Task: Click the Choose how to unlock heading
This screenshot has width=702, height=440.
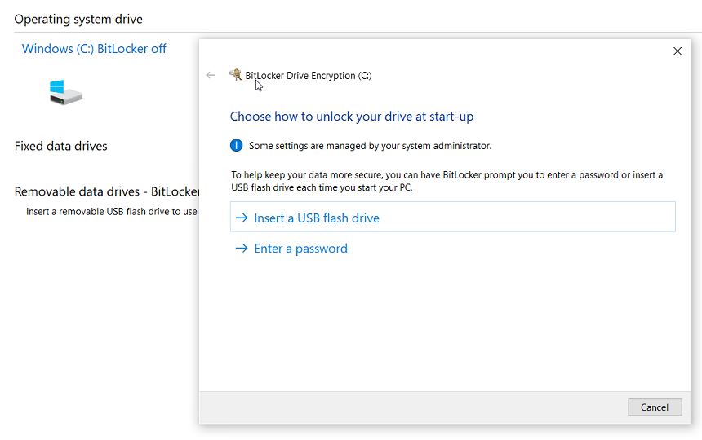Action: click(352, 117)
